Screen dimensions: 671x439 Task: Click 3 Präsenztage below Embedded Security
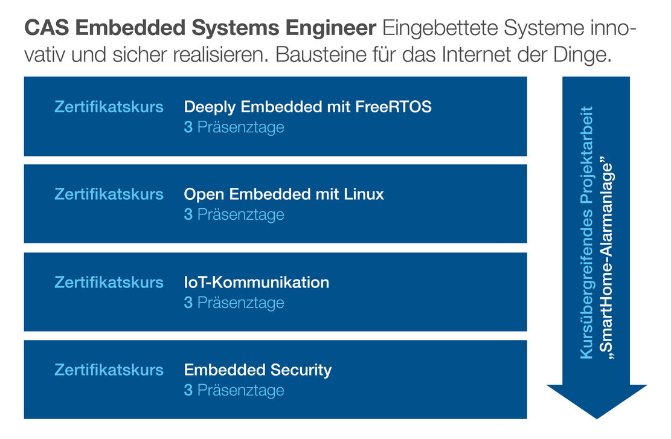click(x=234, y=390)
